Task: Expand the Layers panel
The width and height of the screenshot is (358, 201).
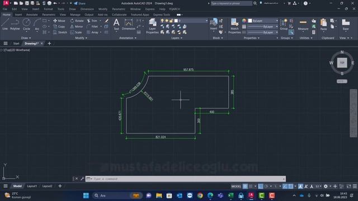Action: pos(177,38)
